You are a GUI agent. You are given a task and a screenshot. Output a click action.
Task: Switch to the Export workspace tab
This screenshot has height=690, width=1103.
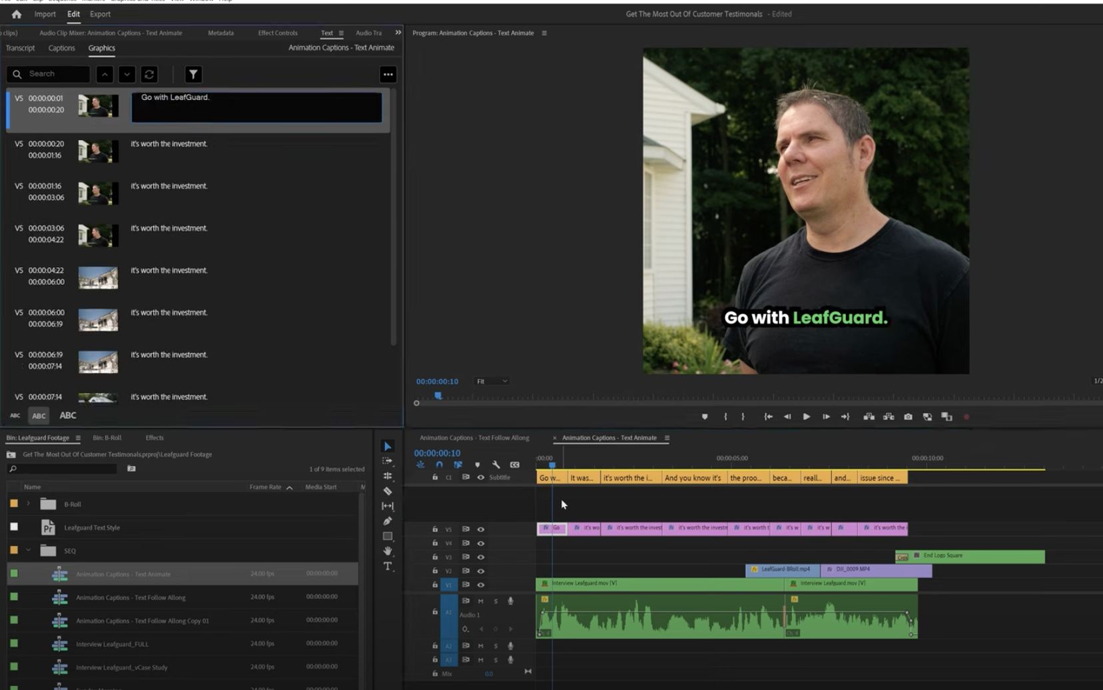[101, 14]
